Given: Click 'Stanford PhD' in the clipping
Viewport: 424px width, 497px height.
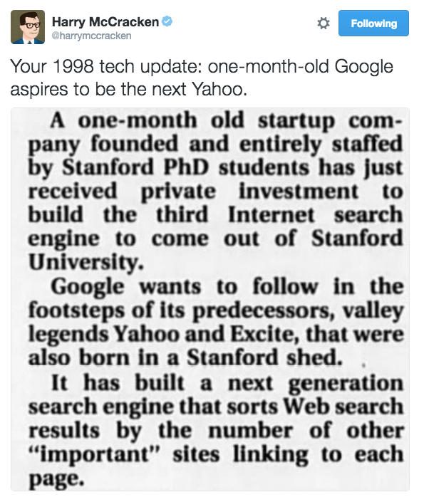Looking at the screenshot, I should (x=135, y=167).
